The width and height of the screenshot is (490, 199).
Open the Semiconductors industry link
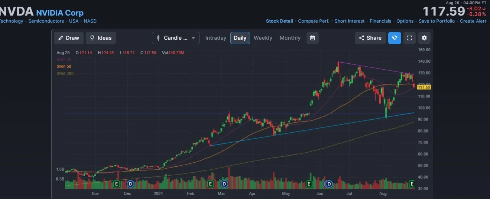tap(46, 21)
